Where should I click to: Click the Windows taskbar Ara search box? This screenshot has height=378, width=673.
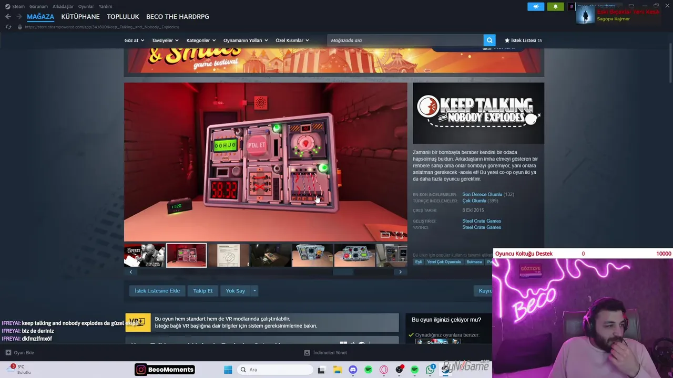click(274, 370)
